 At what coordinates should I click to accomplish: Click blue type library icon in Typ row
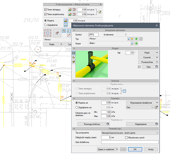(129, 39)
